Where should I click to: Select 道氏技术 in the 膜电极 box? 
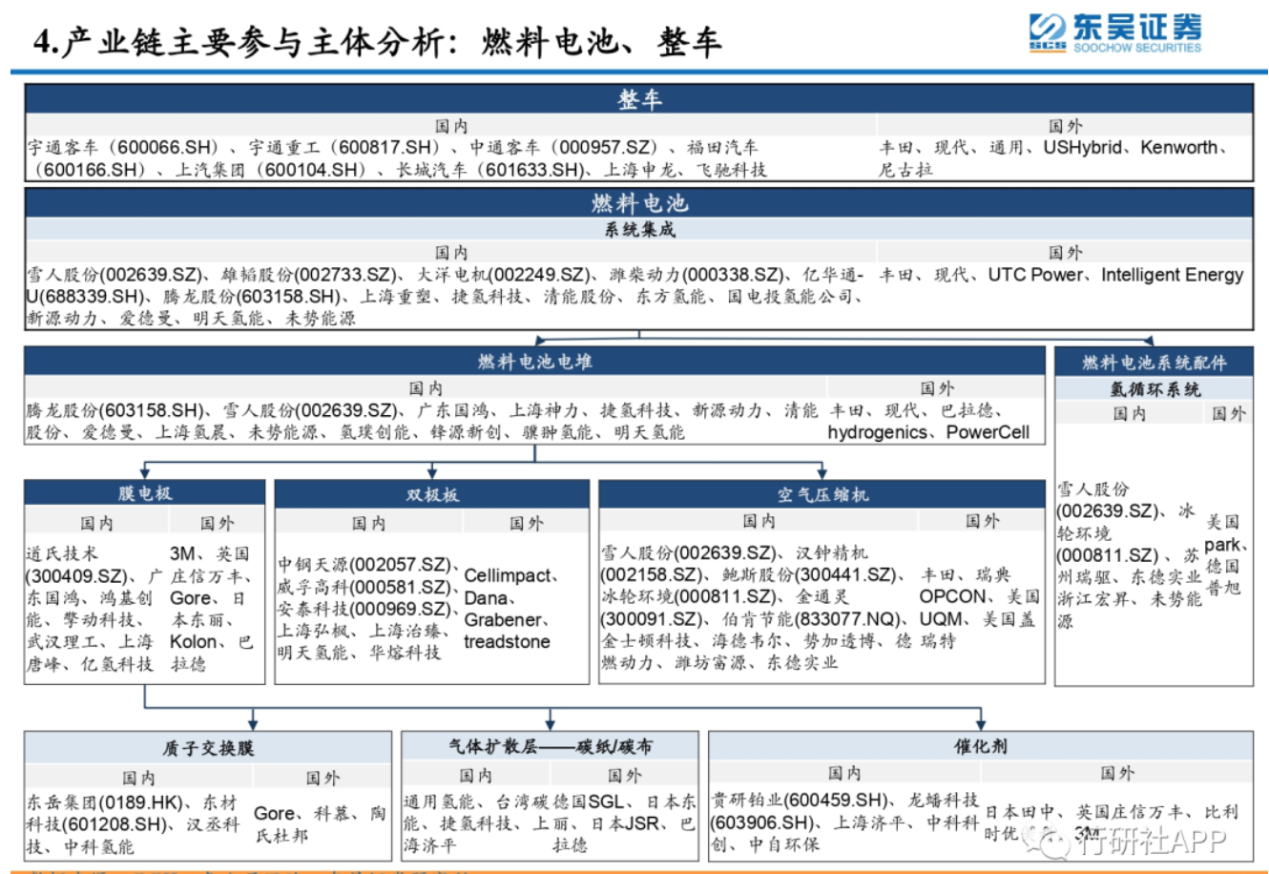click(x=62, y=553)
